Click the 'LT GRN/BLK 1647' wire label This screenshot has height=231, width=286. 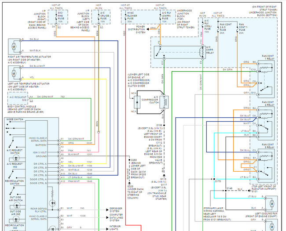80,177
